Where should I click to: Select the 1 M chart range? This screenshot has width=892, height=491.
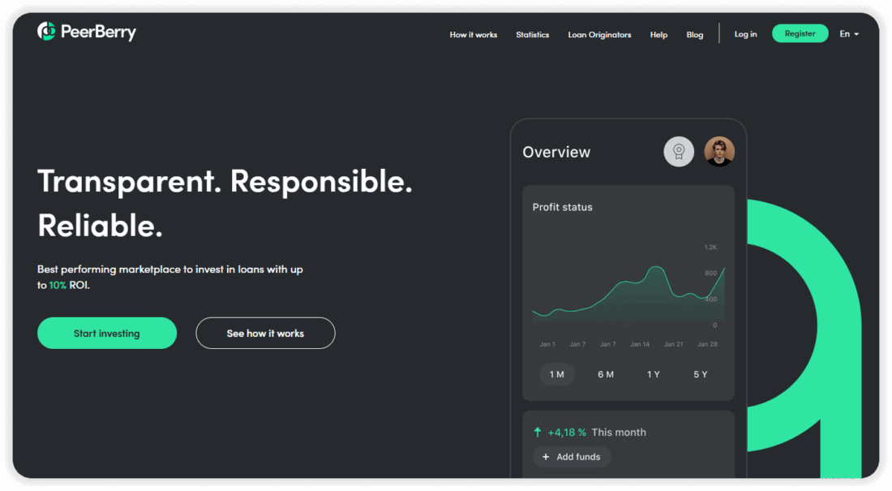click(557, 374)
